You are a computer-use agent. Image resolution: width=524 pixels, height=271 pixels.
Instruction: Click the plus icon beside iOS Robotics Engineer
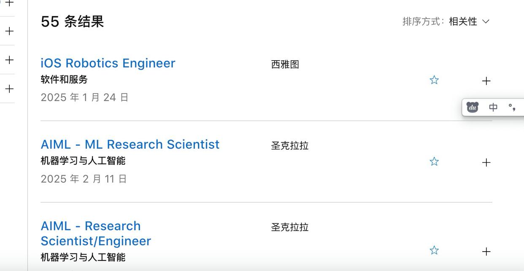tap(486, 80)
